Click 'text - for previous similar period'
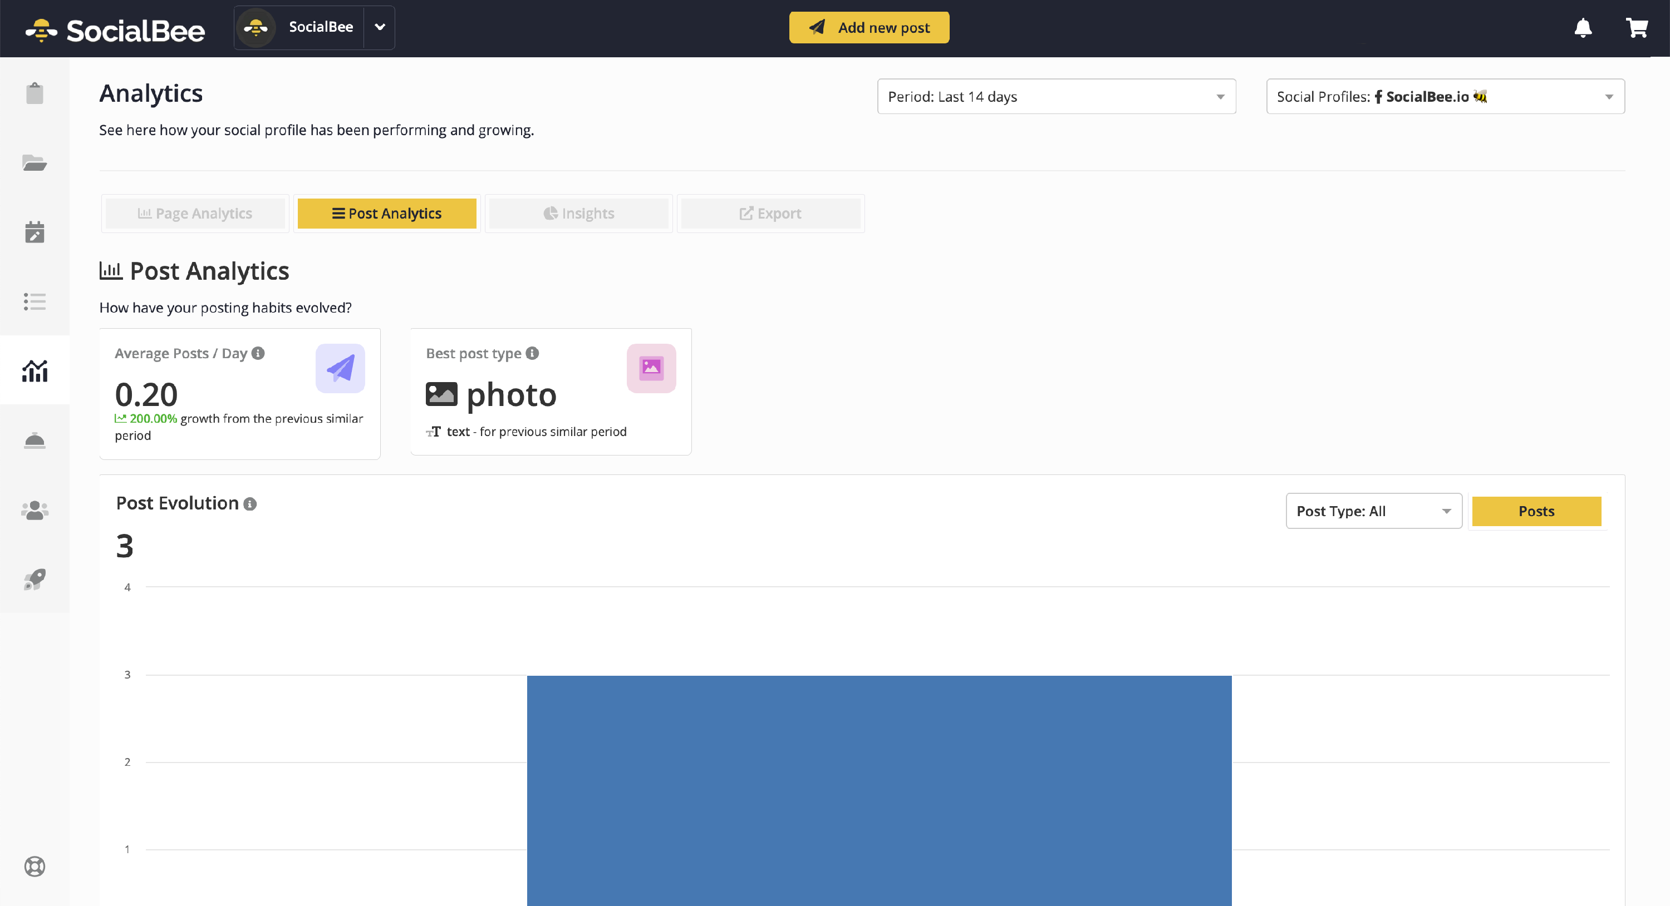Viewport: 1670px width, 906px height. coord(536,431)
